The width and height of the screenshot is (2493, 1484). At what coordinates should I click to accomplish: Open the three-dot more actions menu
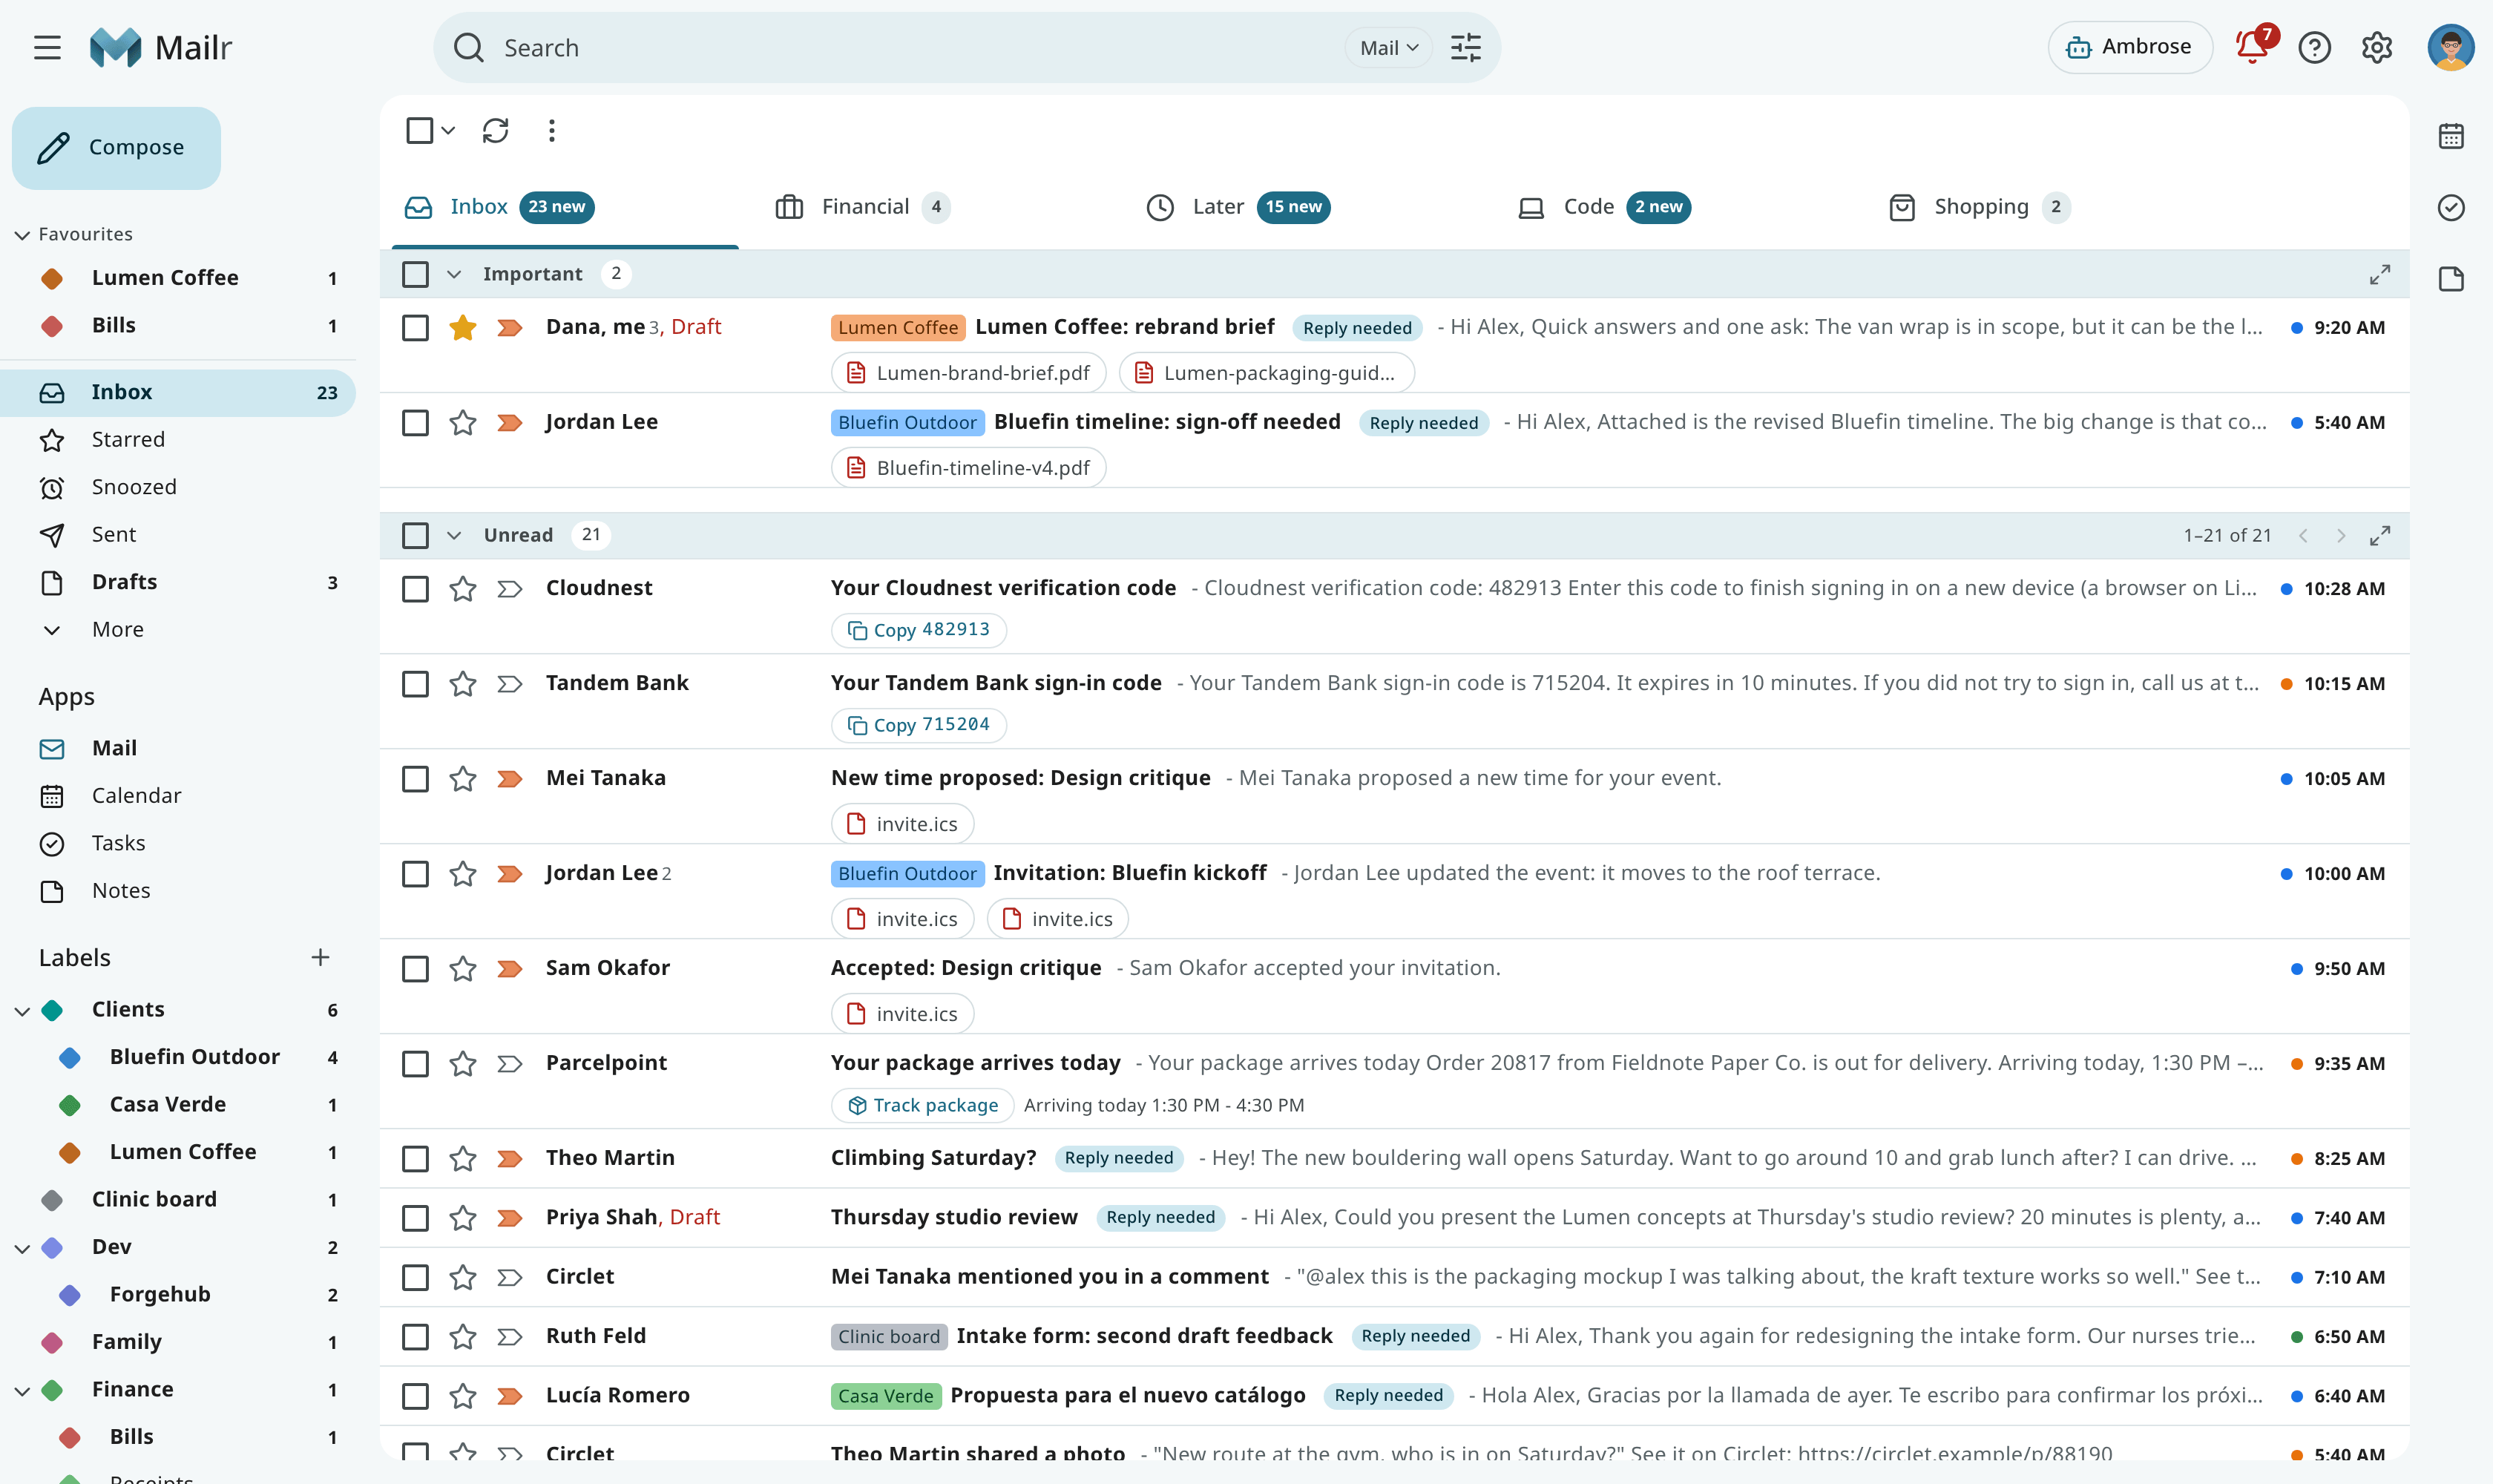552,131
